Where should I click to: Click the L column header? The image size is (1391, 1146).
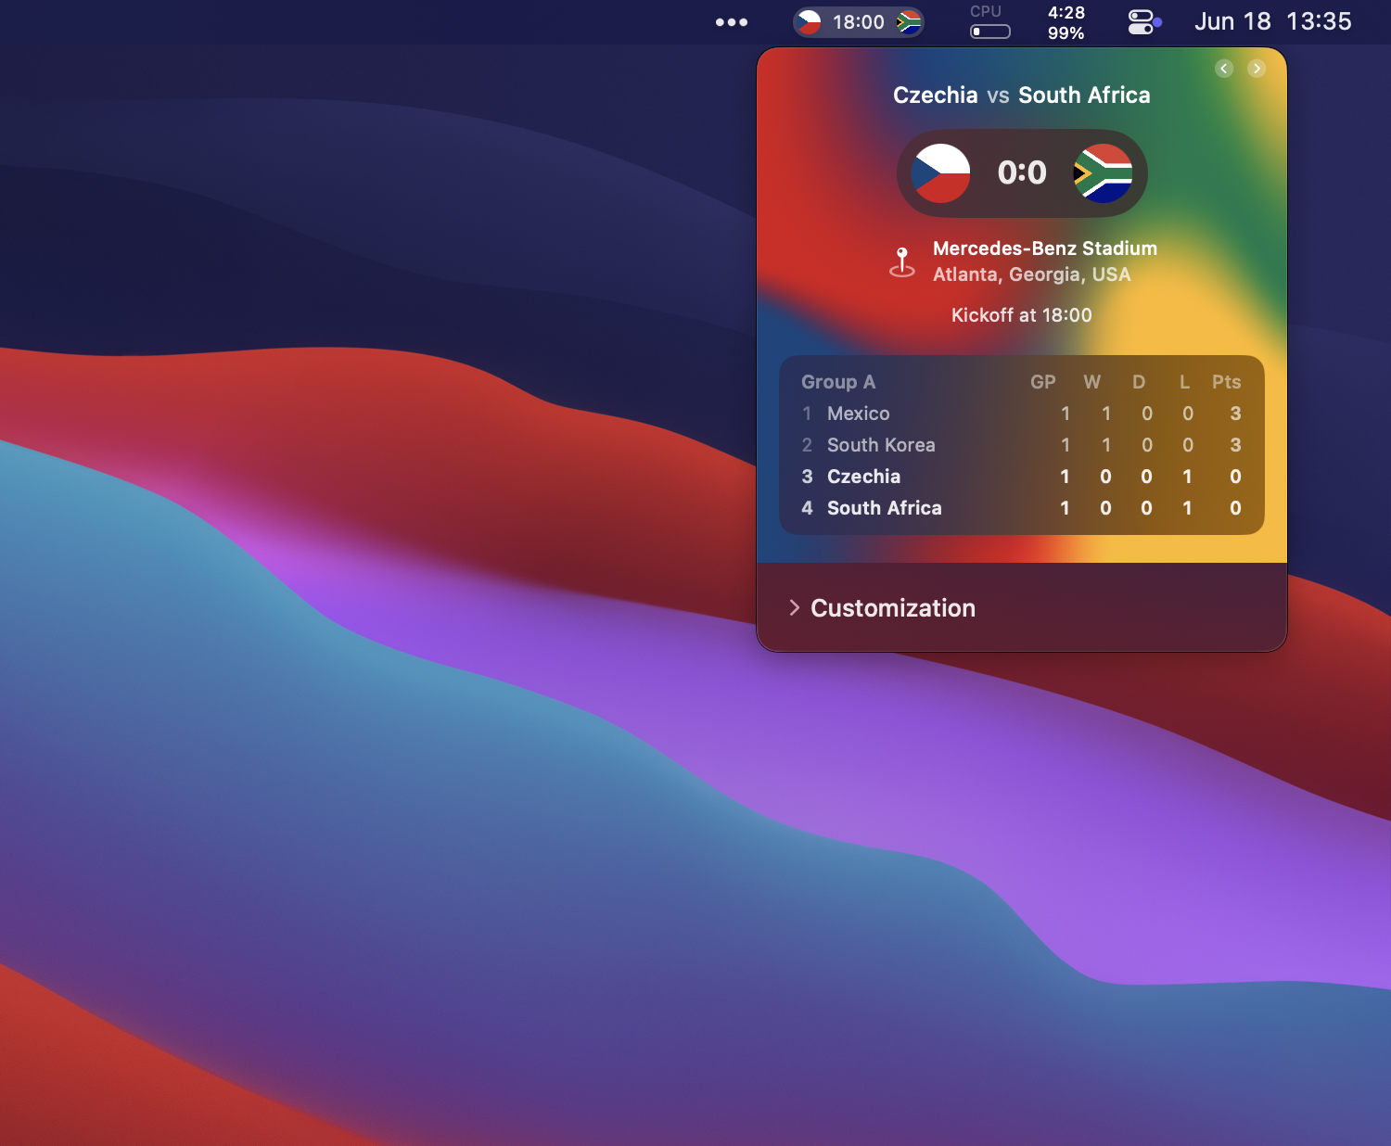click(1184, 382)
